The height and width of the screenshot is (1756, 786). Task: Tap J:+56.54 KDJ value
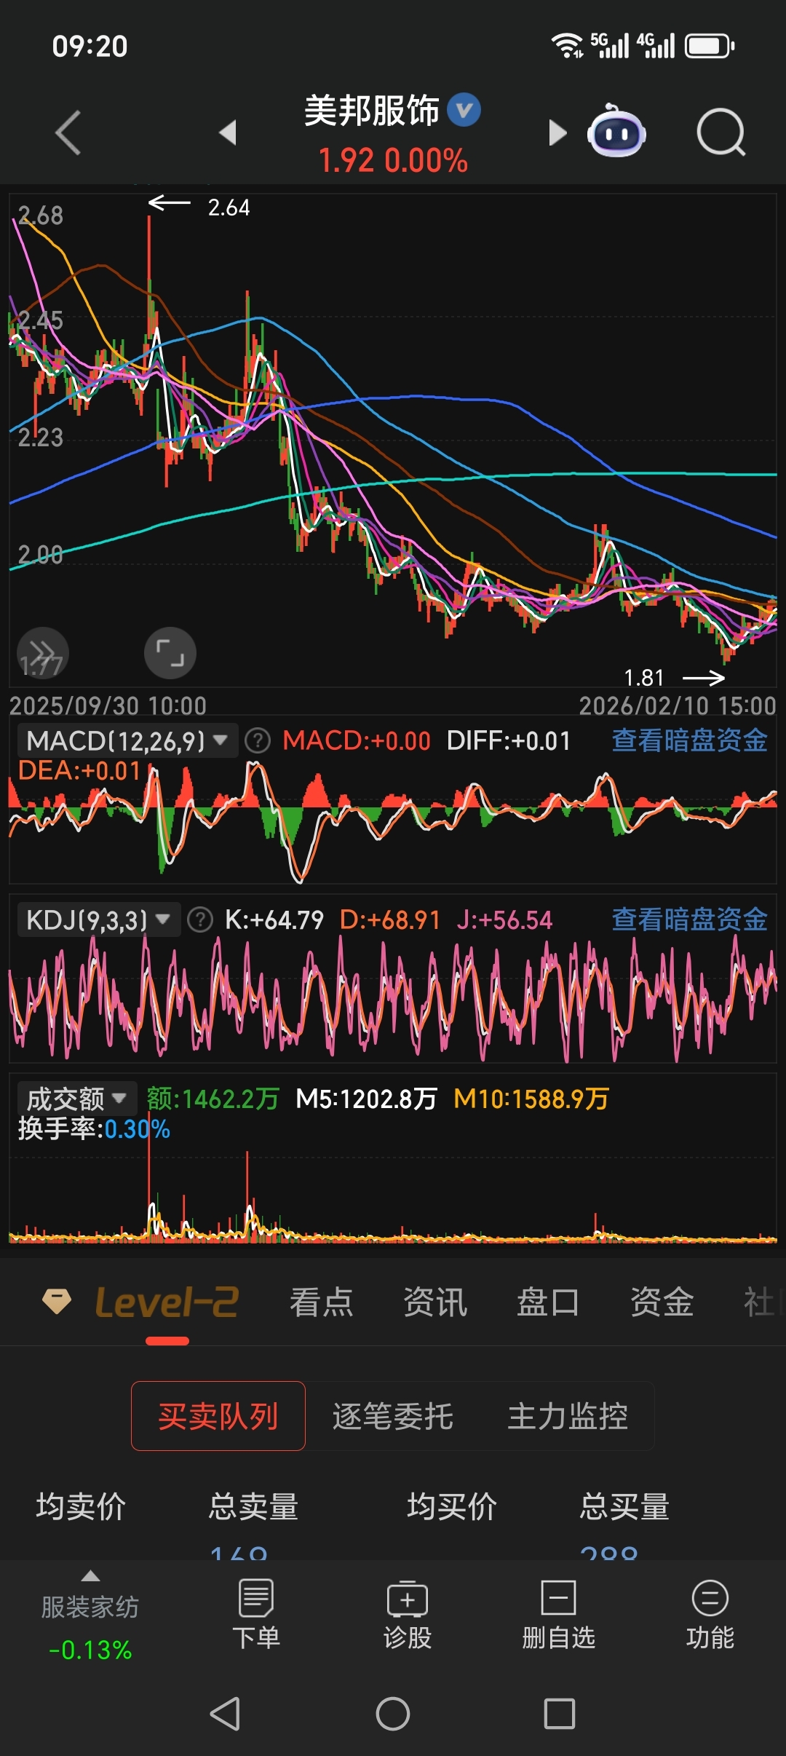click(x=504, y=920)
